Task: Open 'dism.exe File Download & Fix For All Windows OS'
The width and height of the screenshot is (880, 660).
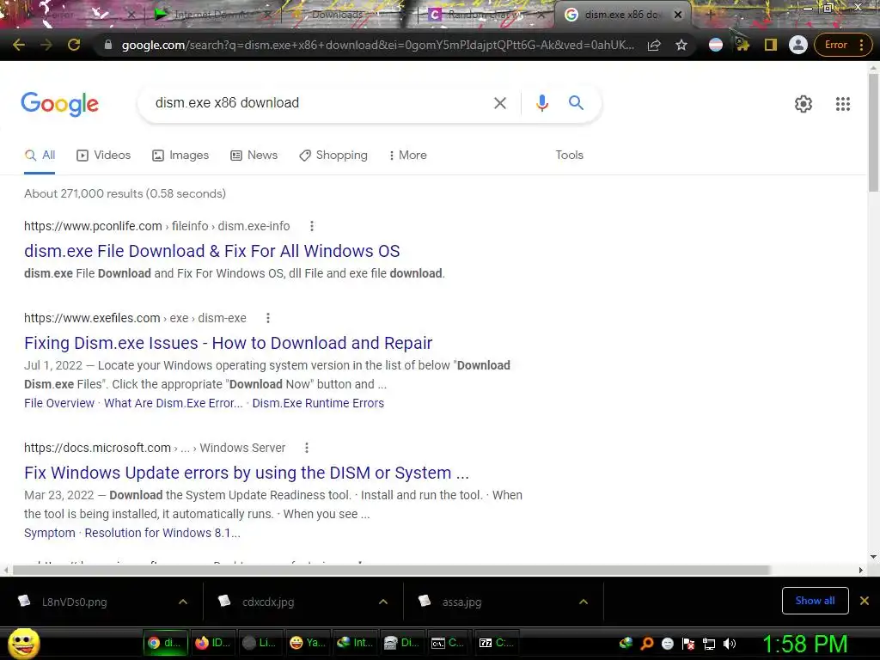Action: [x=211, y=251]
